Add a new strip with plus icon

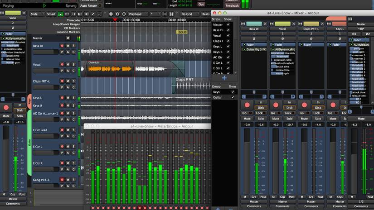224,78
